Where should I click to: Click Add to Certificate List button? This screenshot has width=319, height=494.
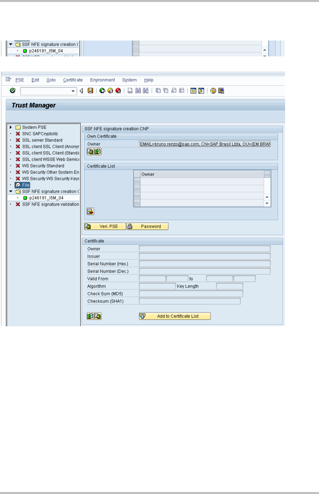[x=175, y=316]
